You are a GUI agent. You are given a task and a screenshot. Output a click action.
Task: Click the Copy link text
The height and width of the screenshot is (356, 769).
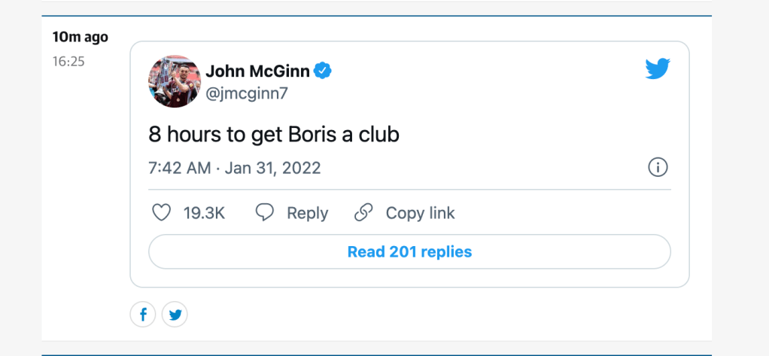click(x=420, y=213)
